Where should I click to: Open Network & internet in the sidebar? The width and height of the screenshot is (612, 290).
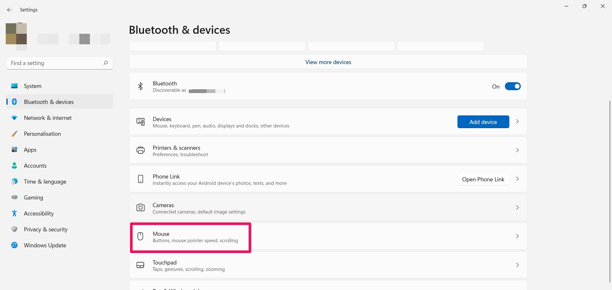tap(48, 118)
